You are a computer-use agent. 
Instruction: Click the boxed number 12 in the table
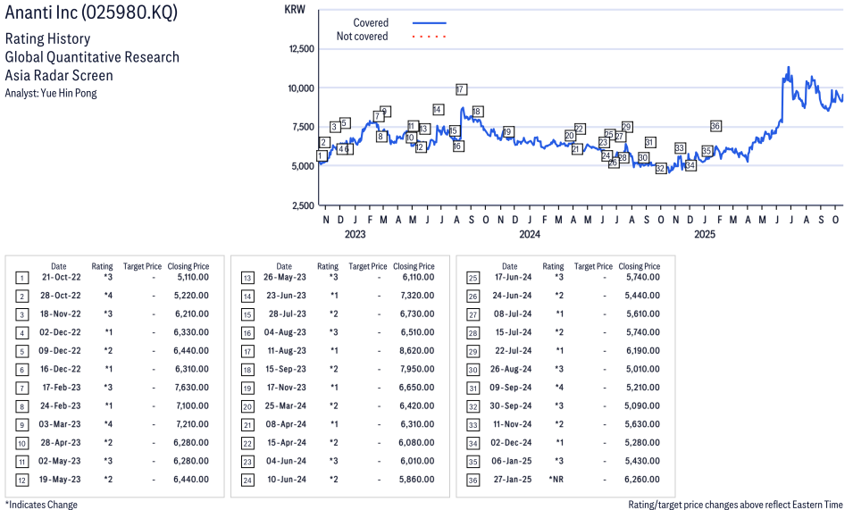coord(22,480)
